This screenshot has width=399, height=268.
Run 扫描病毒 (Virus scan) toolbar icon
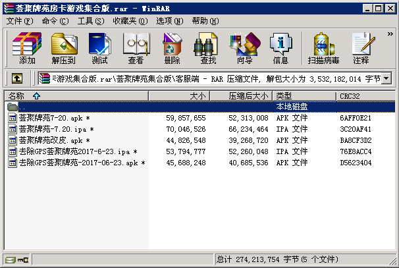coord(323,48)
